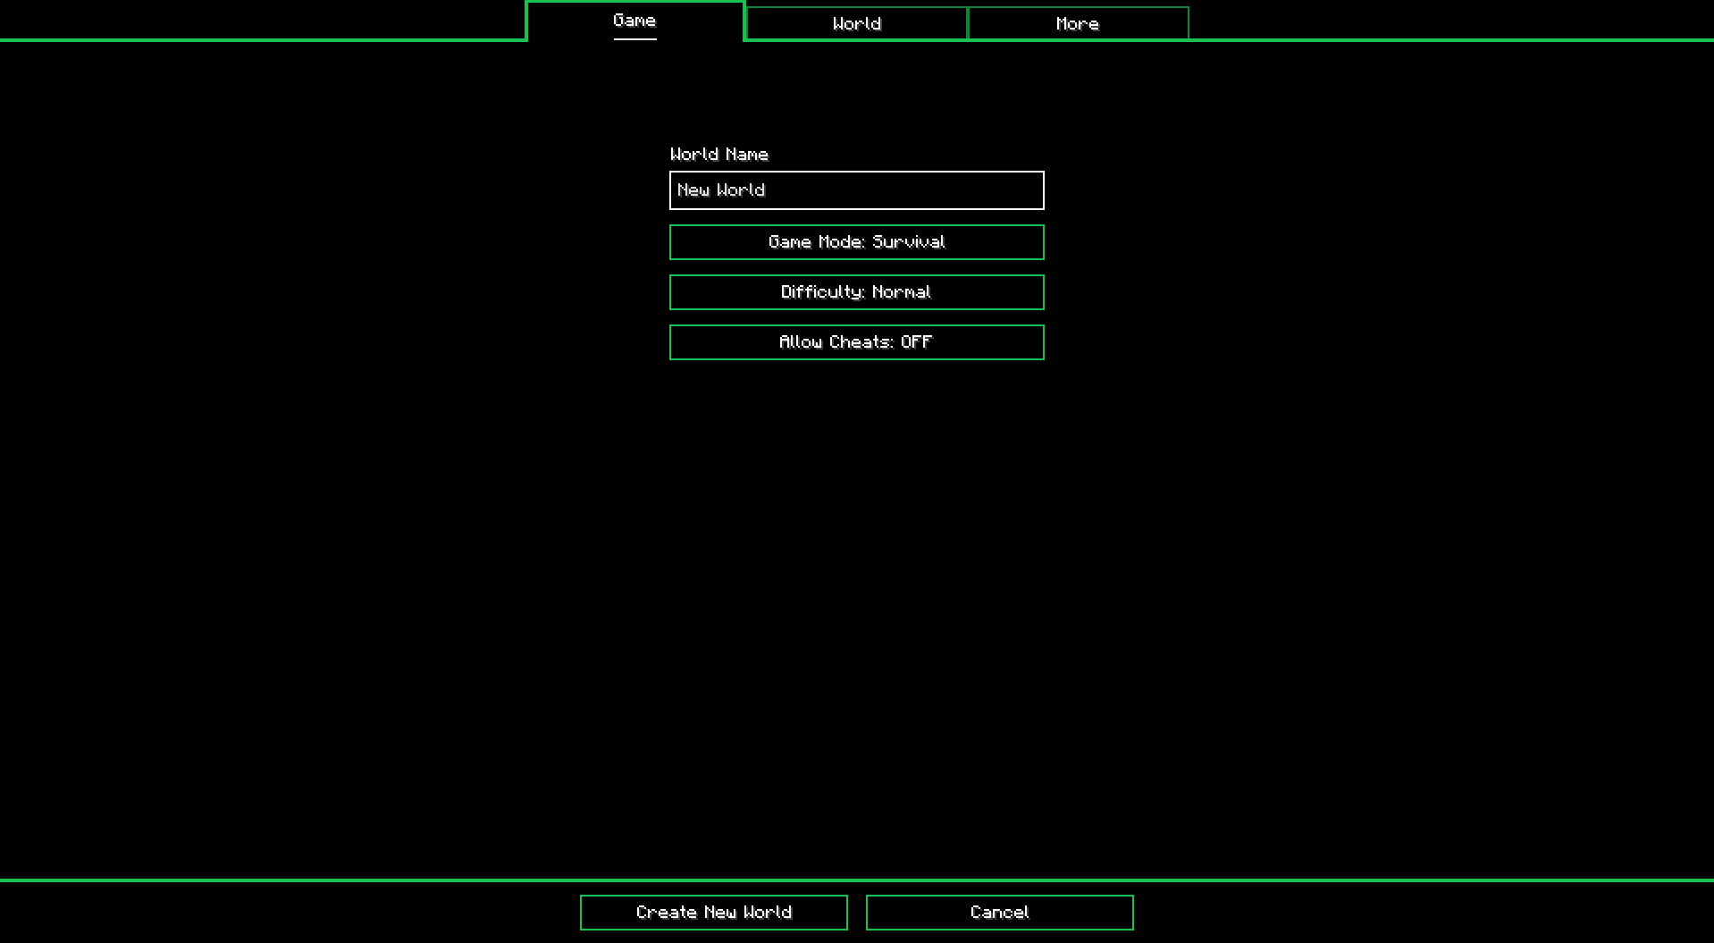Raise difficulty from Normal
Screen dimensions: 1714x943
point(856,292)
